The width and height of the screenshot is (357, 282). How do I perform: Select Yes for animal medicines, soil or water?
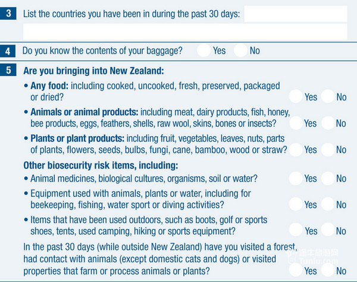coord(296,178)
